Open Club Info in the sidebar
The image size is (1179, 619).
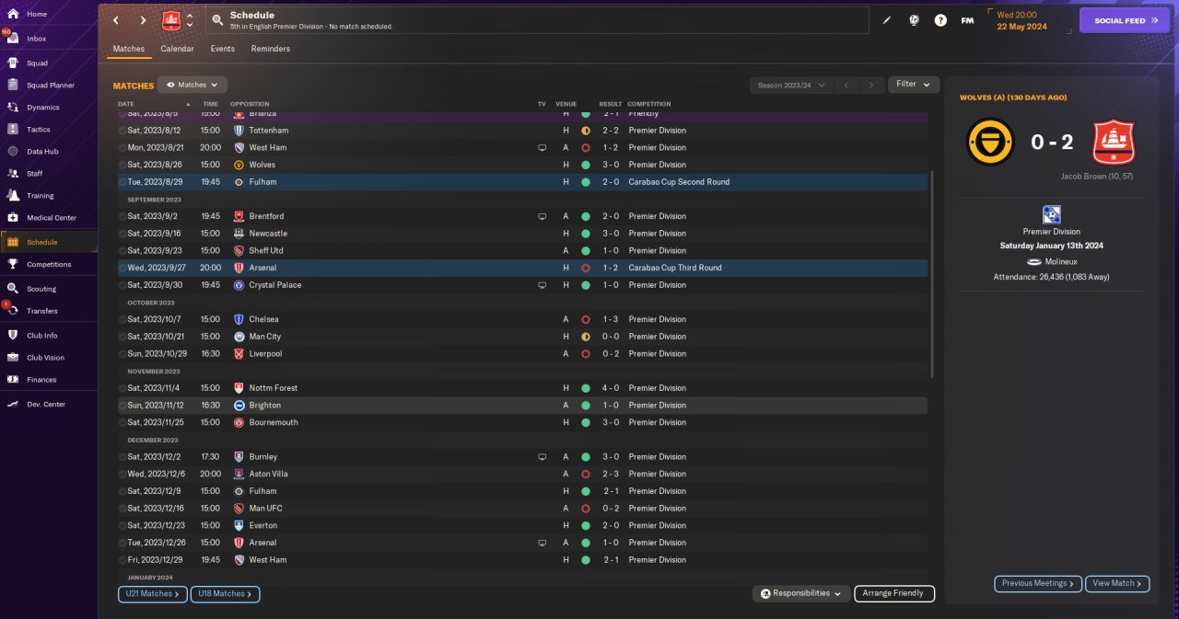click(x=42, y=335)
